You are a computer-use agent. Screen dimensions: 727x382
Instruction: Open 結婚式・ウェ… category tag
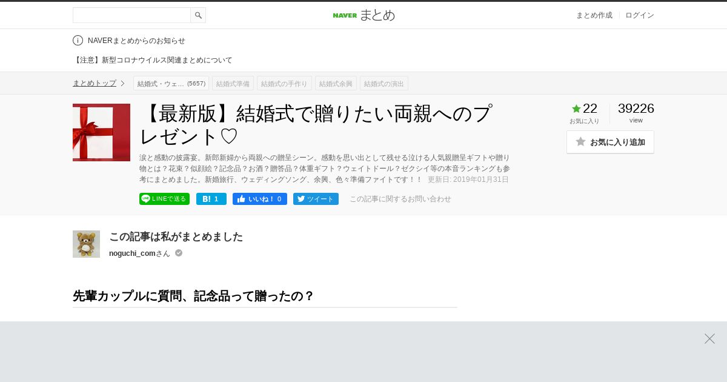click(171, 83)
